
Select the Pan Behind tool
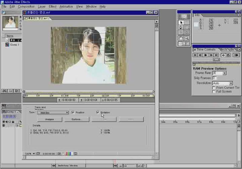(x=187, y=33)
